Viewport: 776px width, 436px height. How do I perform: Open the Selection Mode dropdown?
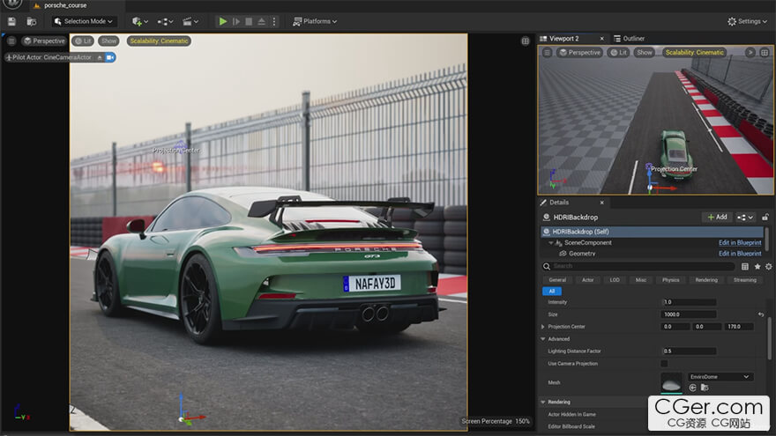point(84,21)
